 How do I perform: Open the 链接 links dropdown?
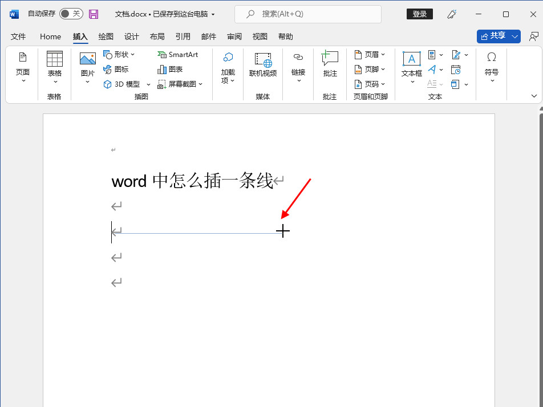(298, 68)
